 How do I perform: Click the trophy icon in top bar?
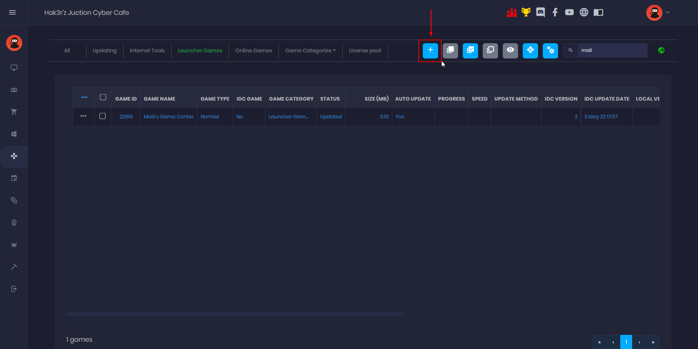tap(526, 12)
